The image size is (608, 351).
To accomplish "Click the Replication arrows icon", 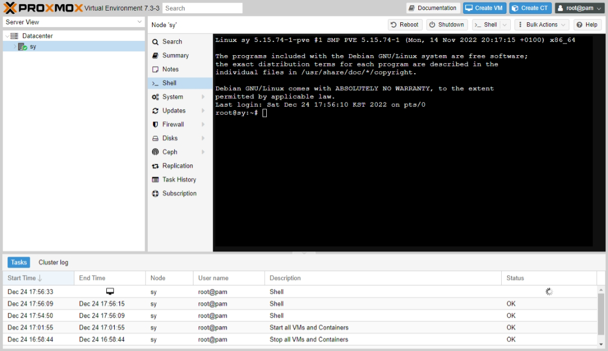I will point(155,166).
